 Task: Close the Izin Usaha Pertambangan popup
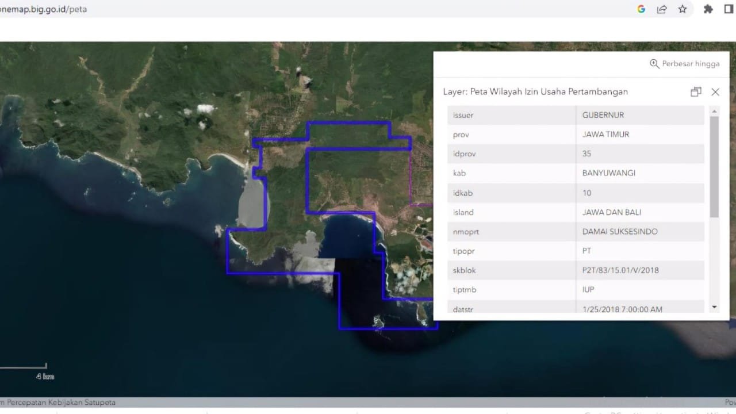tap(715, 92)
